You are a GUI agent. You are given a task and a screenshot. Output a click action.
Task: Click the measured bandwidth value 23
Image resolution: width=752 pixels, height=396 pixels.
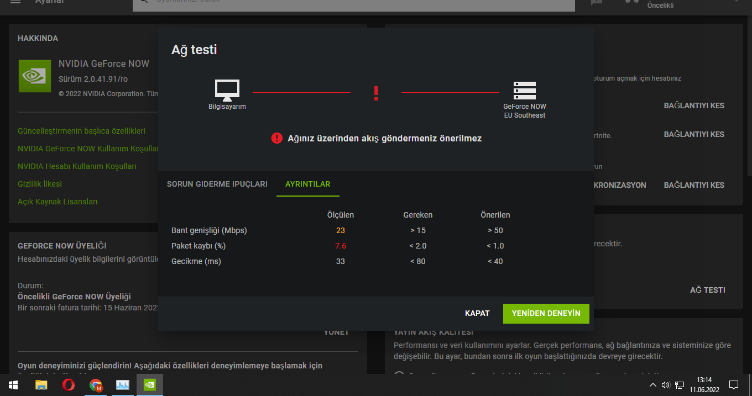341,230
